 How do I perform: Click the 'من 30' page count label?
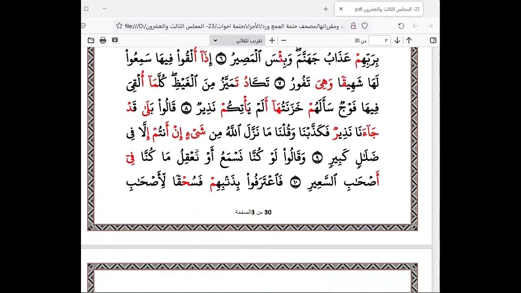point(361,41)
